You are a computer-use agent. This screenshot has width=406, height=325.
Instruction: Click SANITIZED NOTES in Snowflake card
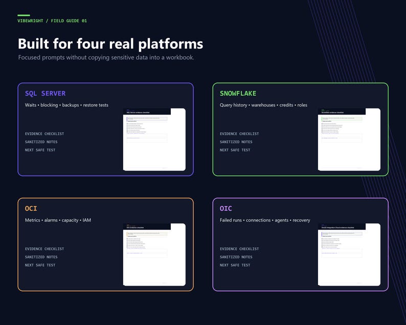tap(236, 142)
